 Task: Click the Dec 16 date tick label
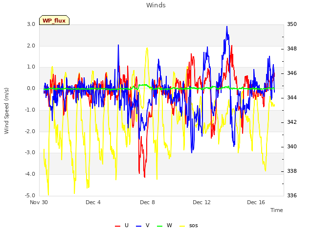(x=256, y=202)
